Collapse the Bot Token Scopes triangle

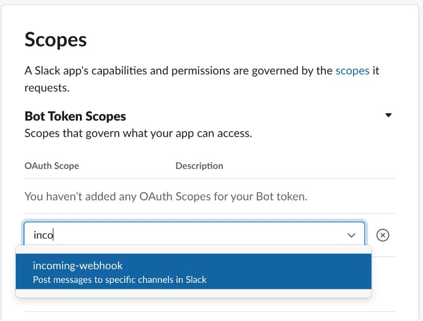pos(388,115)
